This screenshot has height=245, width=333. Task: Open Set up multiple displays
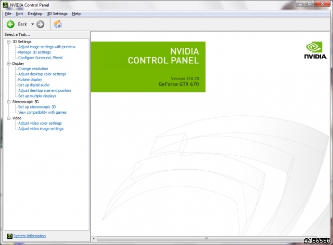[x=37, y=96]
